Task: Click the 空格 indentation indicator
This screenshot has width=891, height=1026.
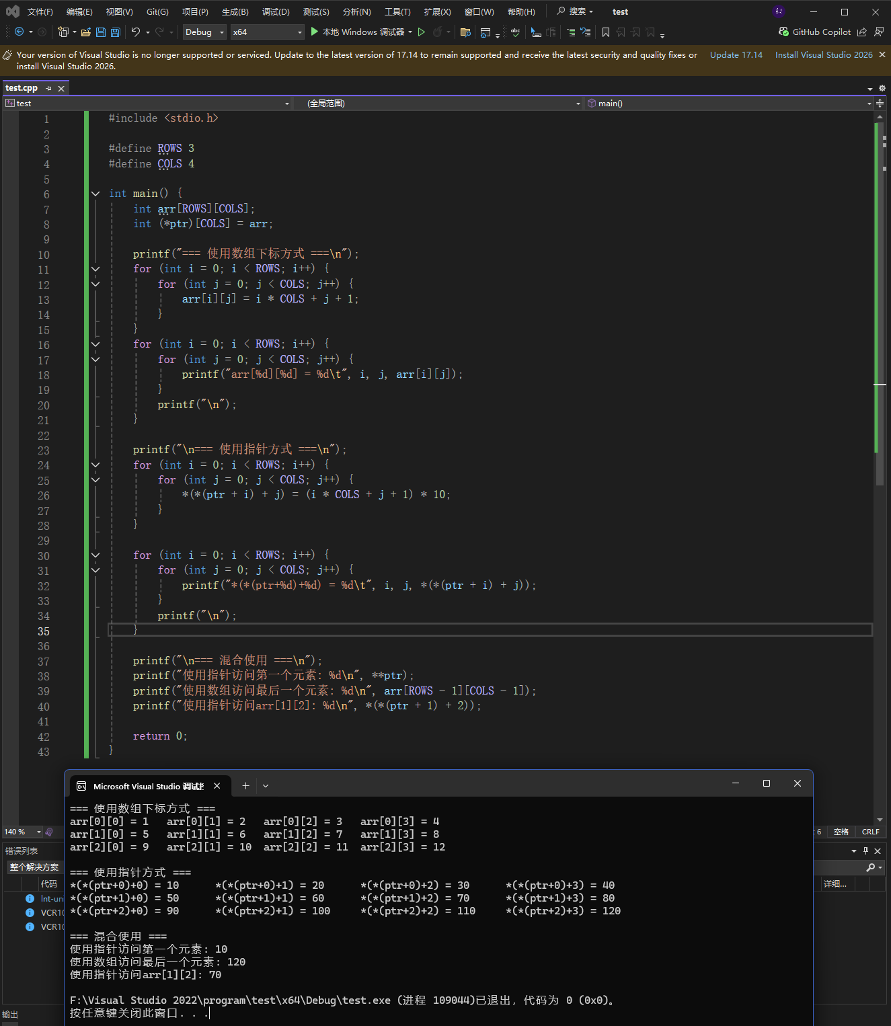Action: coord(841,832)
